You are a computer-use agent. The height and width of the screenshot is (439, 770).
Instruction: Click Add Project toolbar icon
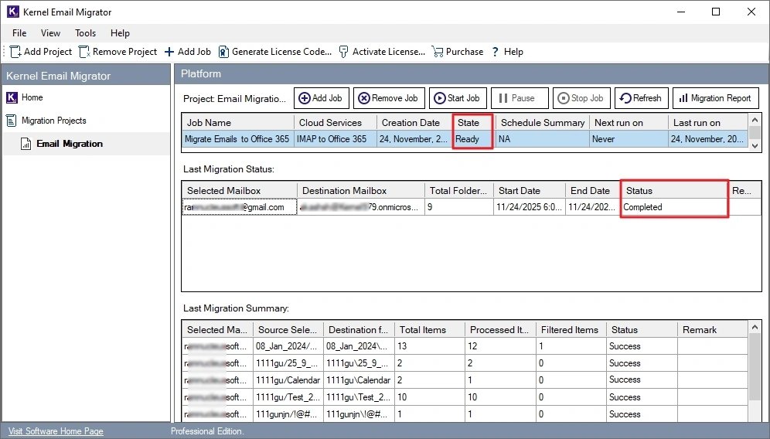(15, 52)
